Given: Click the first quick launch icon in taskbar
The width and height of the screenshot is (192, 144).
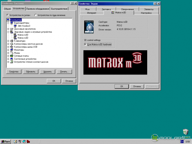Looking at the screenshot, I should click(x=15, y=141).
